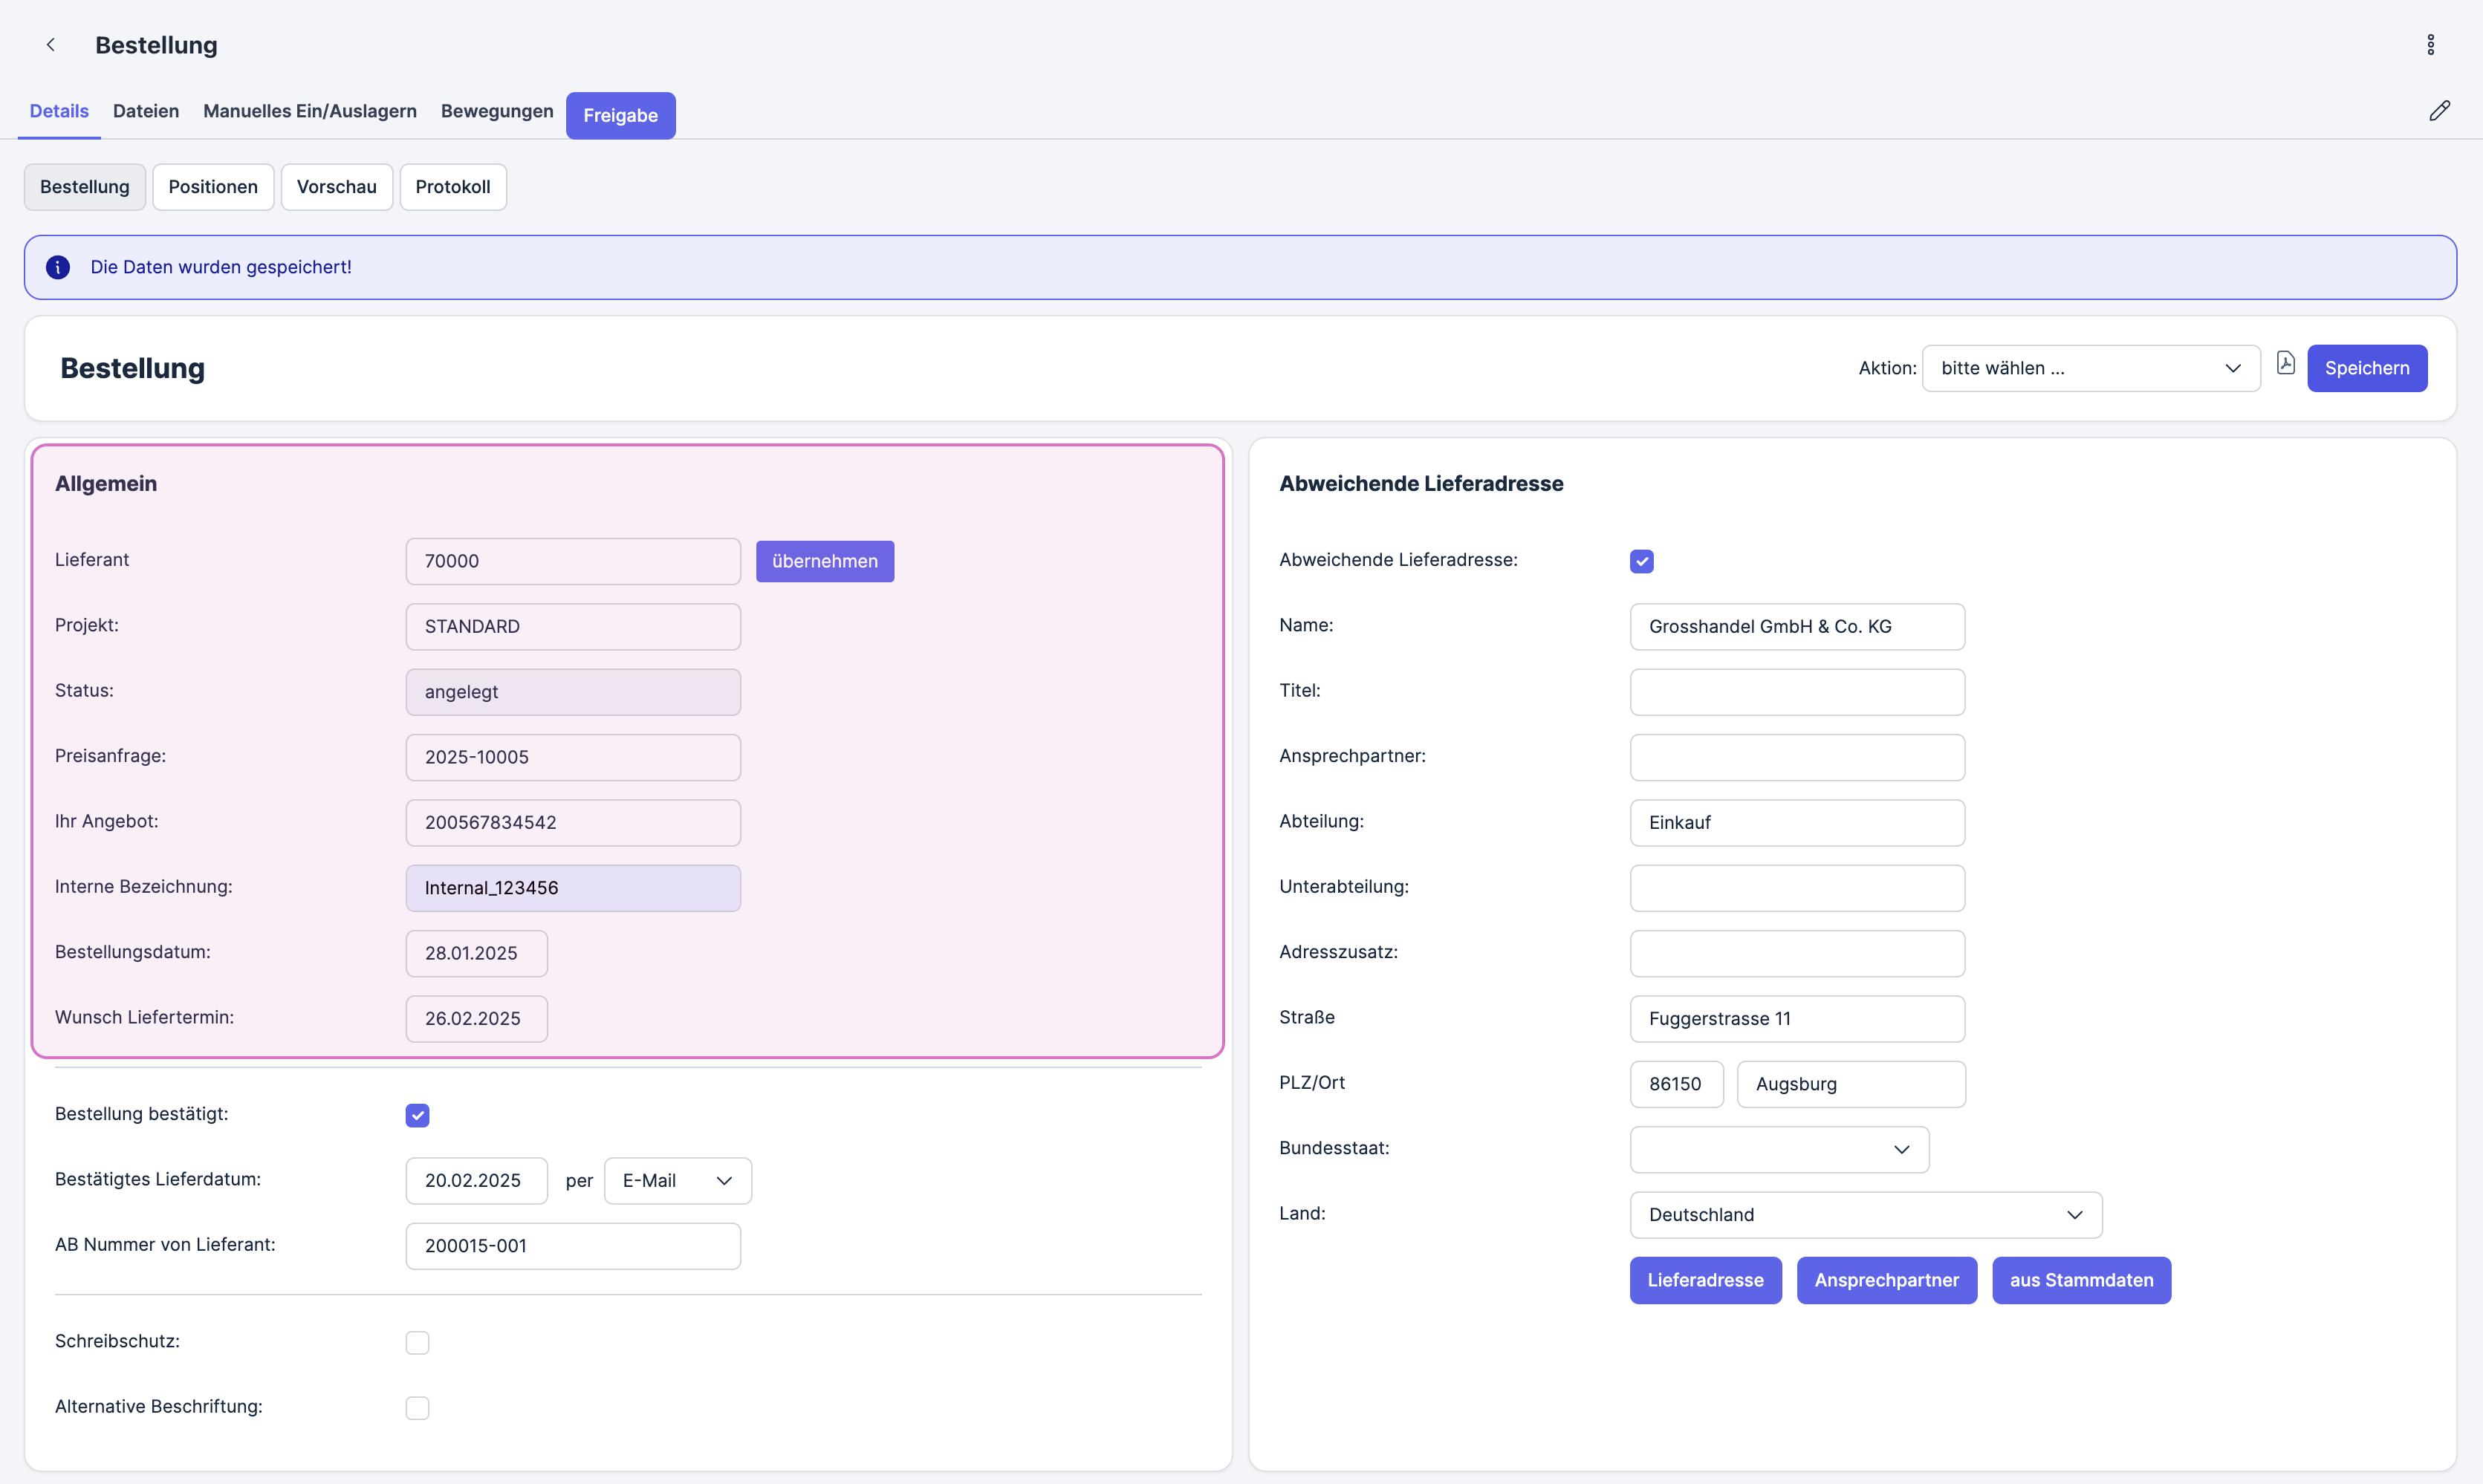
Task: Open the Aktion bitte wählen dropdown
Action: pos(2090,368)
